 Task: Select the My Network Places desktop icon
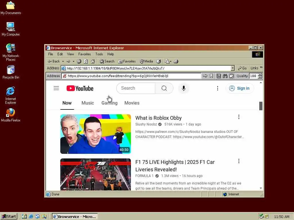(x=11, y=52)
